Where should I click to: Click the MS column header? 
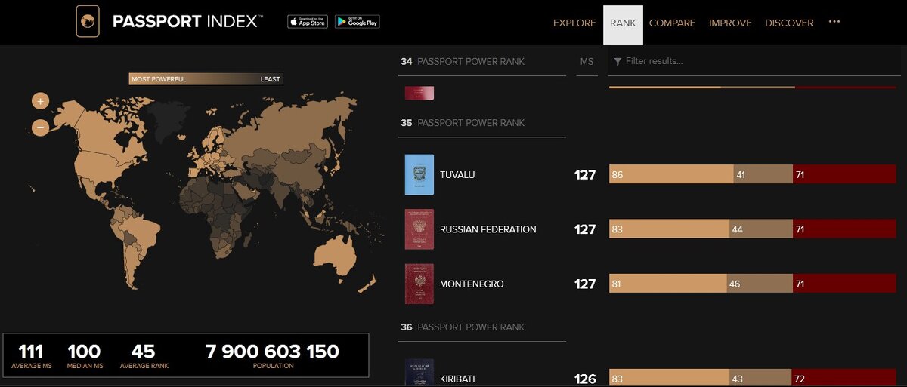pos(587,61)
